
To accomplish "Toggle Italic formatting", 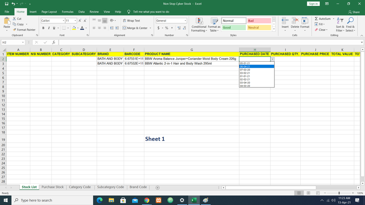I will tap(49, 28).
